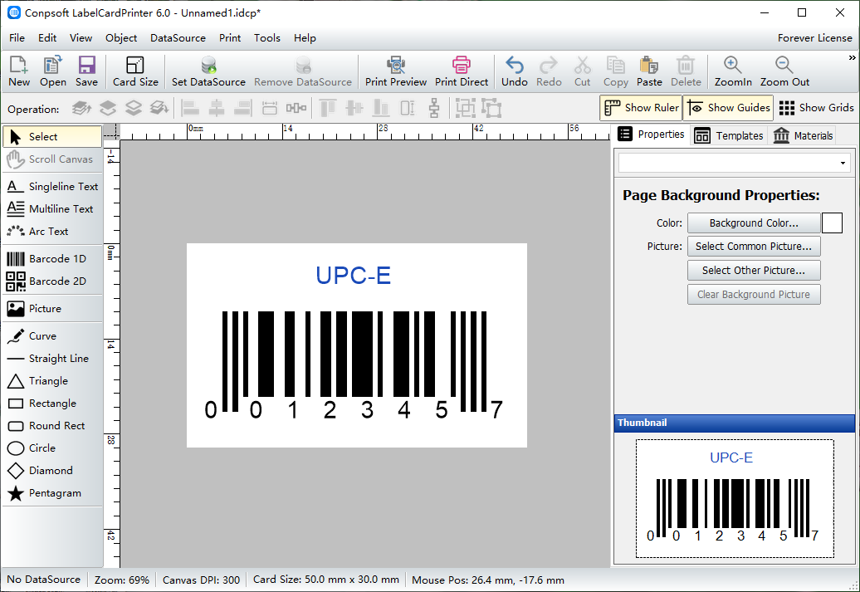Open Print Preview
860x592 pixels.
[x=395, y=71]
